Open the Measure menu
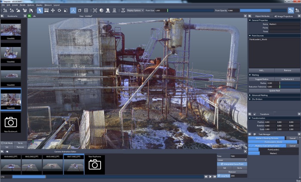Image resolution: width=301 pixels, height=182 pixels. [x=48, y=5]
